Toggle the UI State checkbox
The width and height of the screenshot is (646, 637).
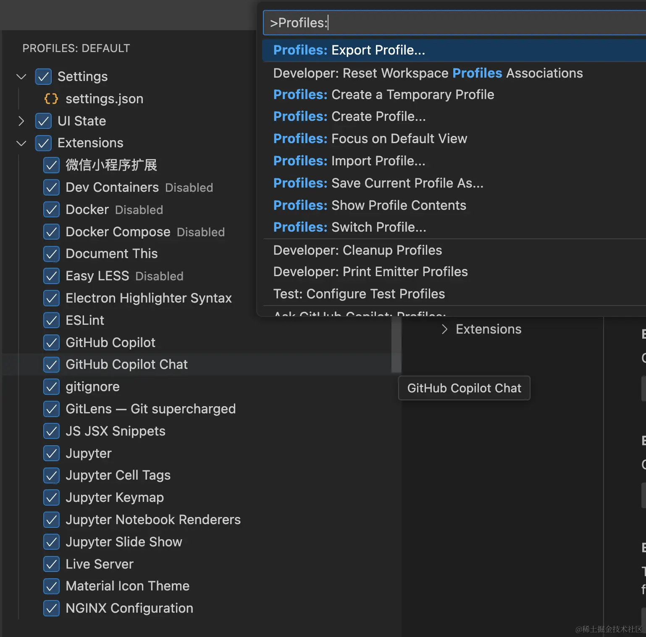[x=44, y=121]
